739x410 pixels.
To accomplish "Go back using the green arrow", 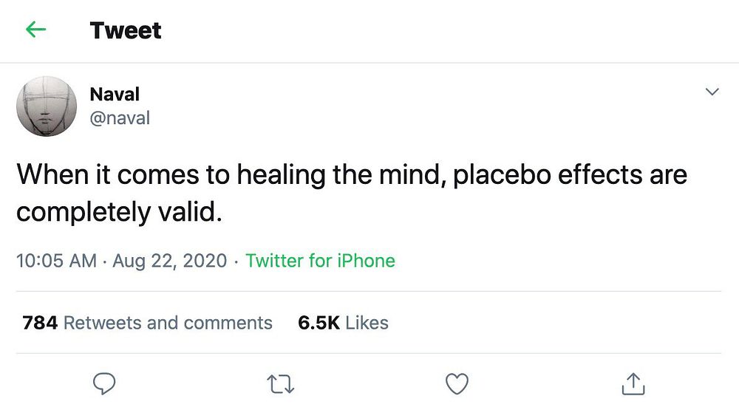I will (35, 30).
